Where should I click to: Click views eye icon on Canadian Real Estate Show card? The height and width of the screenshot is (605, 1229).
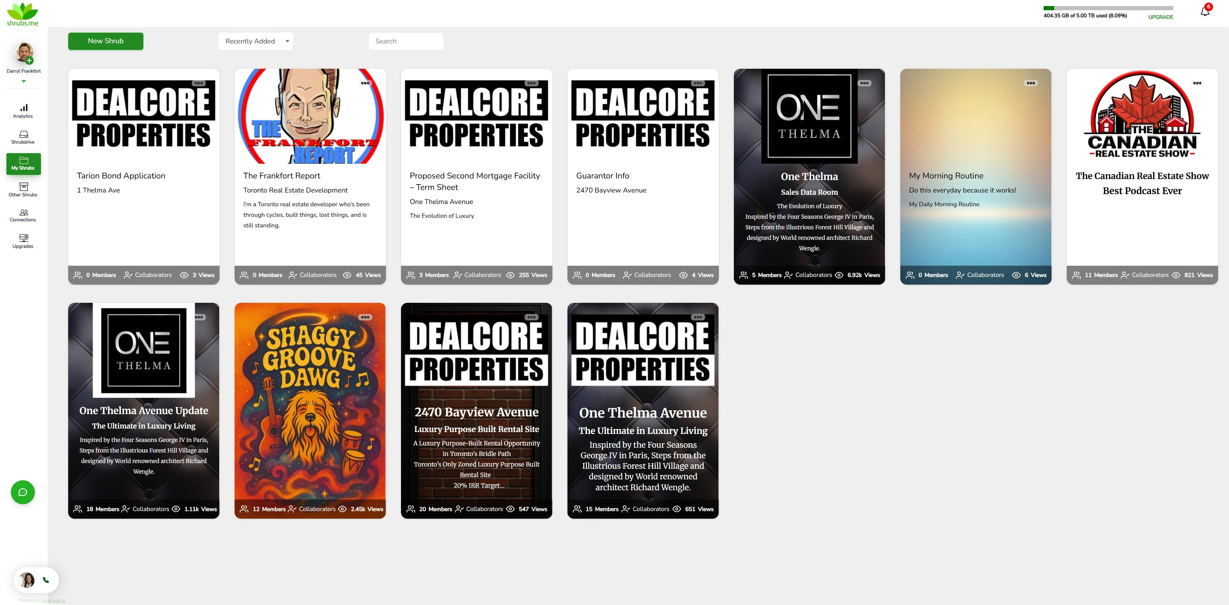1176,275
